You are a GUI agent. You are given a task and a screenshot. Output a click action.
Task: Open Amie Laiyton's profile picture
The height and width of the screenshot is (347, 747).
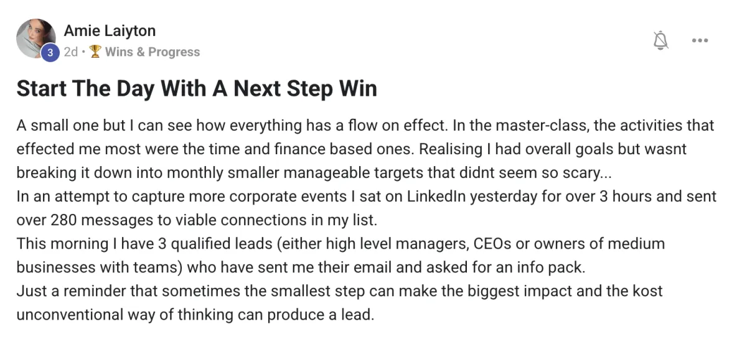[x=35, y=39]
